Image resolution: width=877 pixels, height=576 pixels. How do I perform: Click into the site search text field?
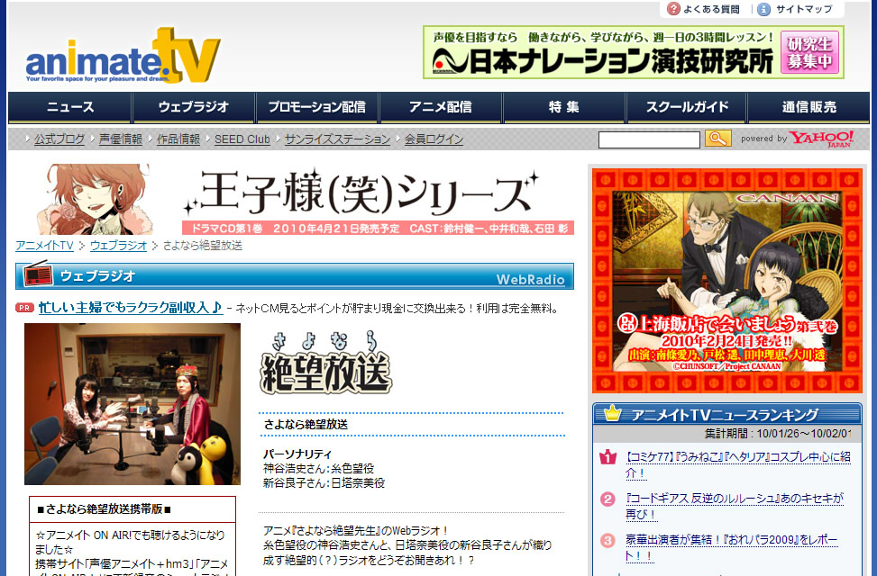coord(649,139)
